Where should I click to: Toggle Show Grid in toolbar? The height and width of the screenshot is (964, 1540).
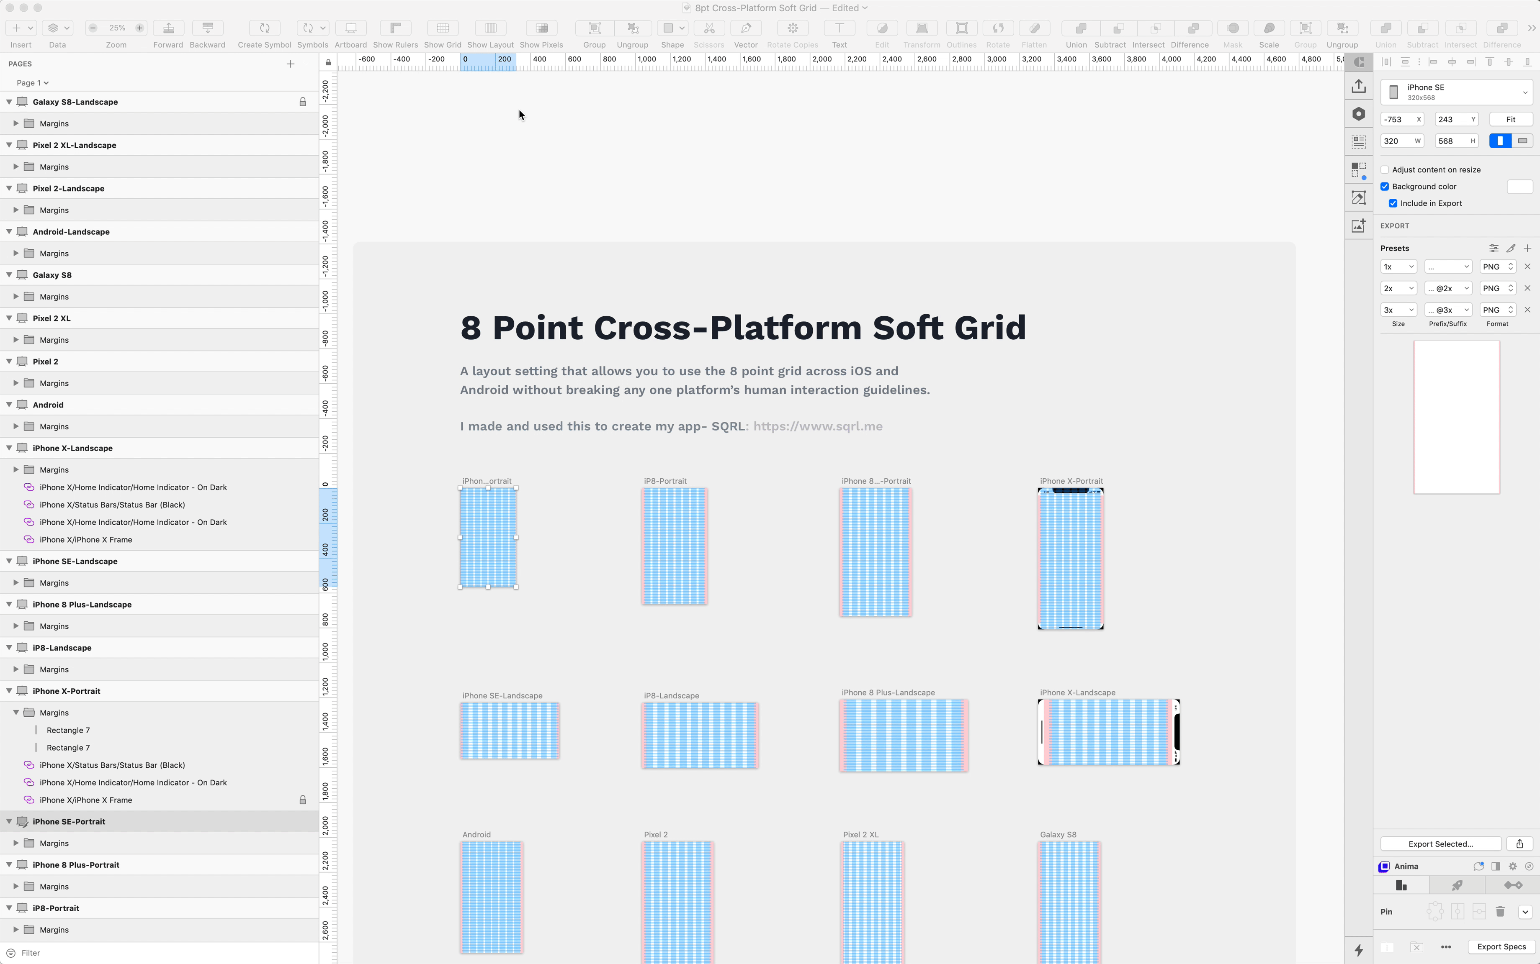443,28
